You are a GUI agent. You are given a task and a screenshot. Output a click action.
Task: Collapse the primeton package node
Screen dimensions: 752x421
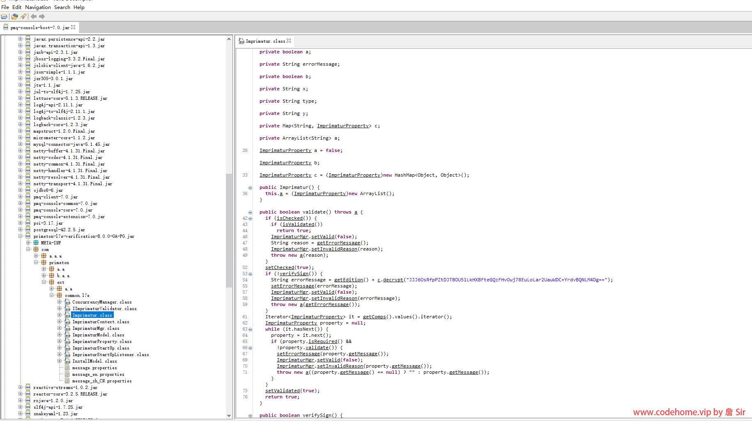(36, 262)
